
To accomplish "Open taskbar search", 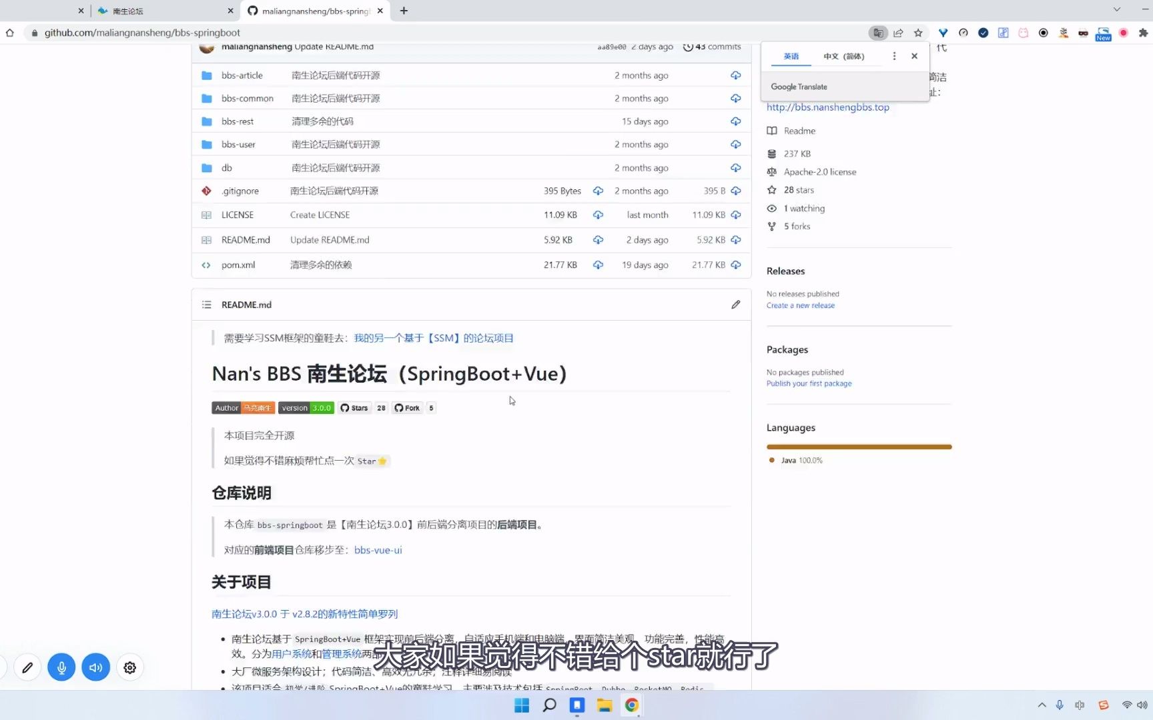I will click(549, 705).
